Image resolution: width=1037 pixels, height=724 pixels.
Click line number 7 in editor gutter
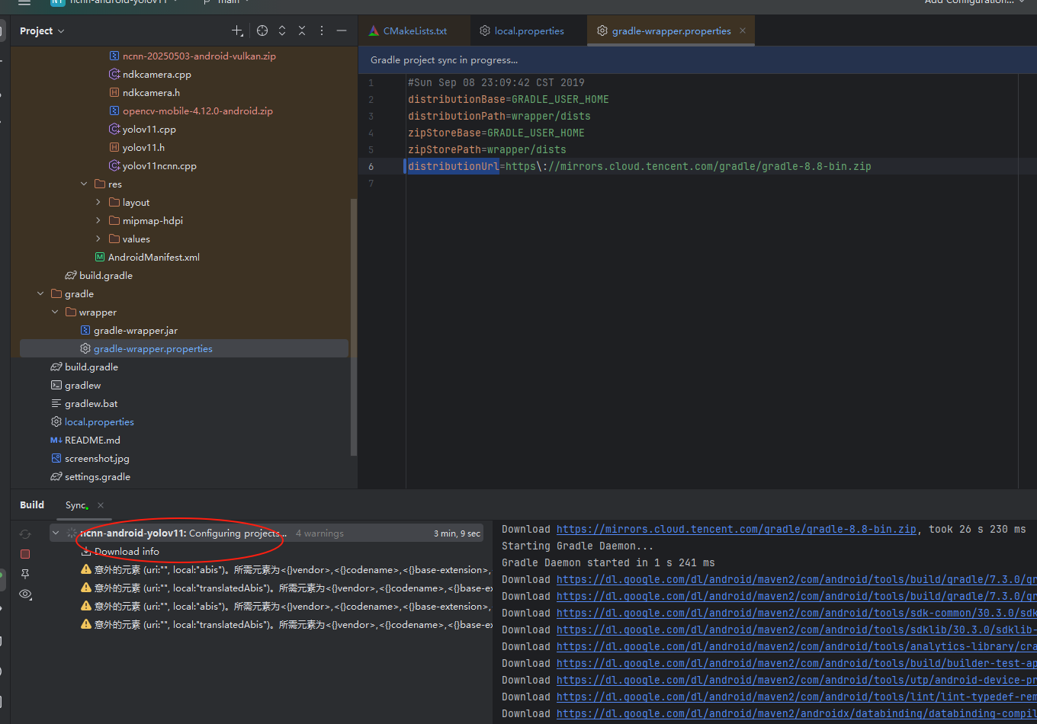pyautogui.click(x=371, y=183)
